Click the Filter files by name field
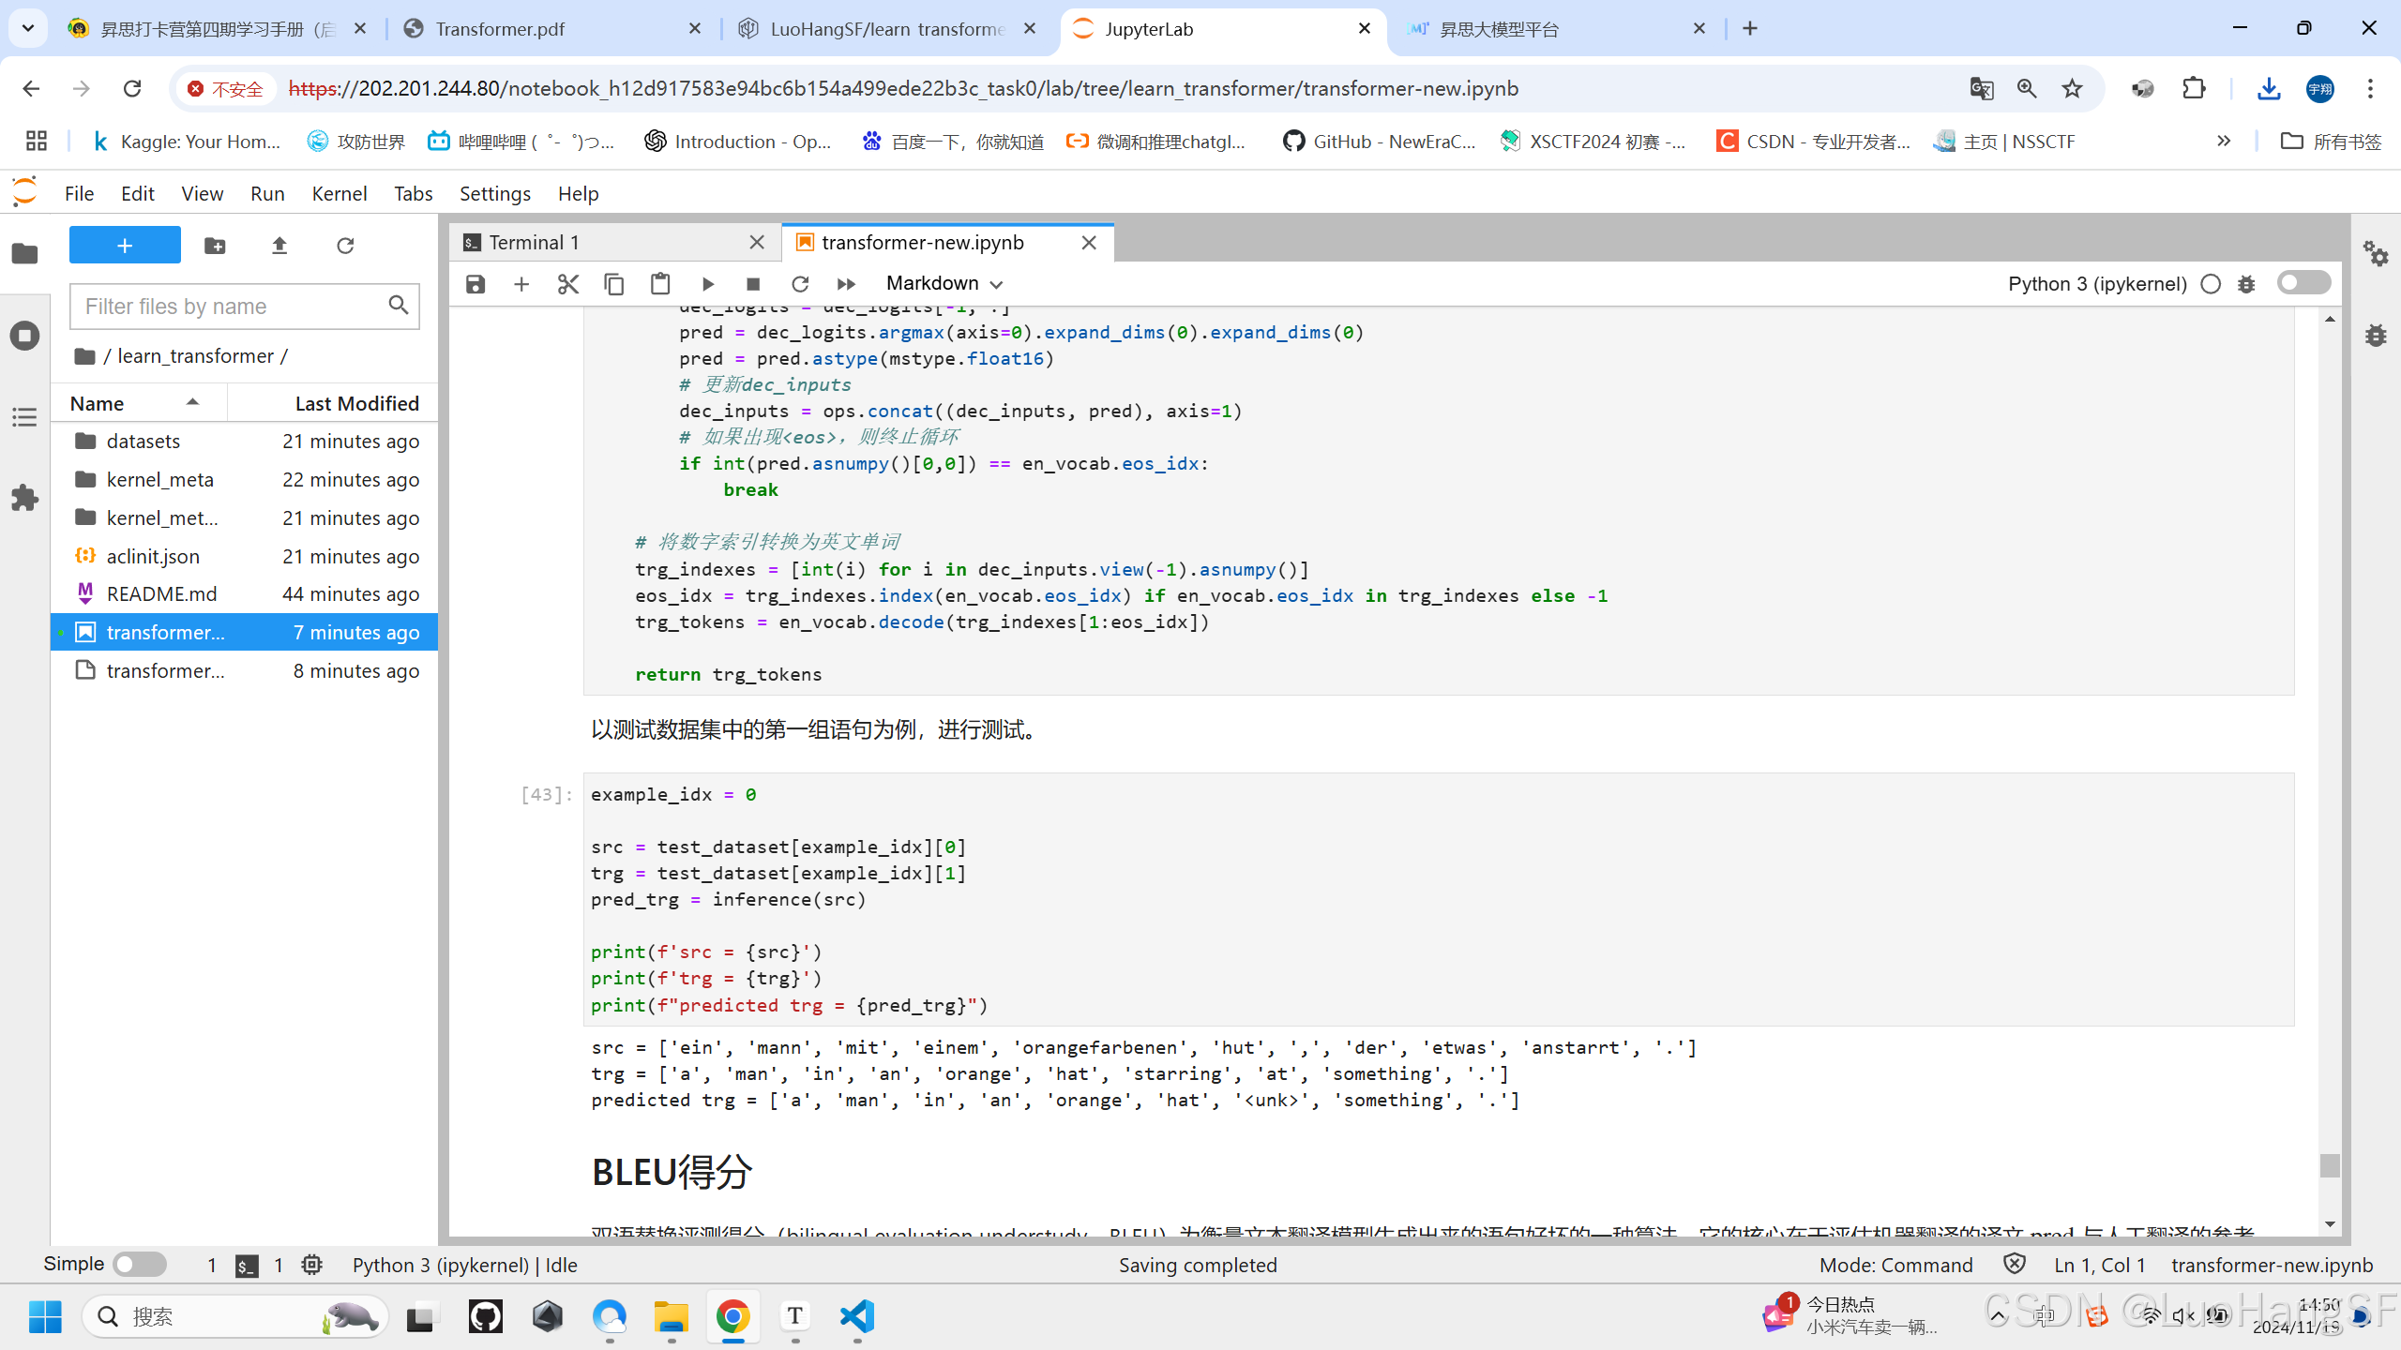2401x1350 pixels. [232, 307]
